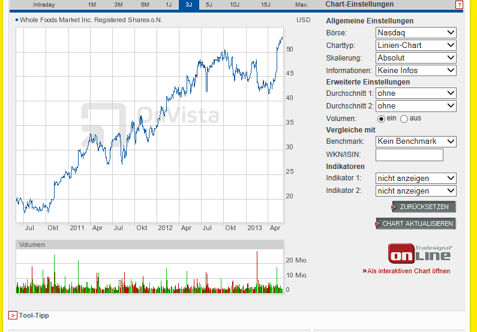Select the Intraday time range tab
This screenshot has width=477, height=332.
(x=44, y=5)
